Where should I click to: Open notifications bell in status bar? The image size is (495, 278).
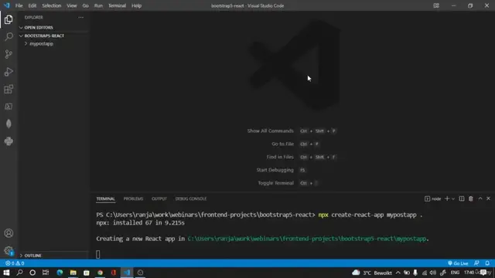point(487,263)
